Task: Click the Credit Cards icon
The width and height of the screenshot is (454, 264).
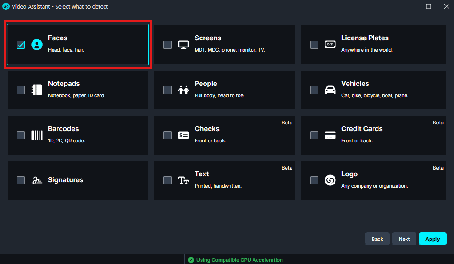Action: pos(330,135)
